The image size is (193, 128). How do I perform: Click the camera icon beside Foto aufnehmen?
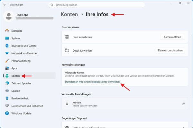pyautogui.click(x=67, y=37)
